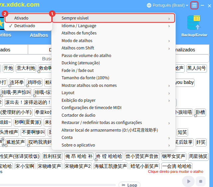
Task: Play the 钢琴女笑声 sound button
Action: (174, 156)
